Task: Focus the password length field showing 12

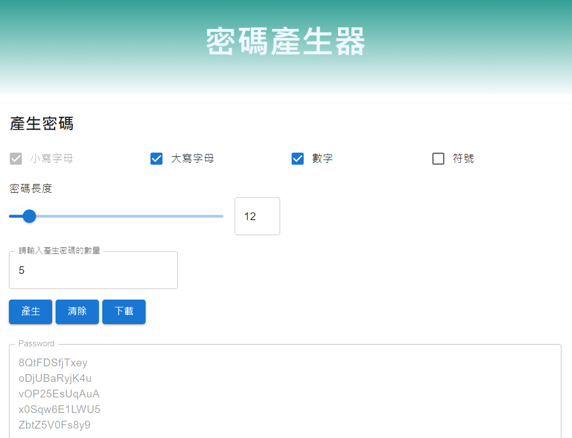Action: (257, 216)
